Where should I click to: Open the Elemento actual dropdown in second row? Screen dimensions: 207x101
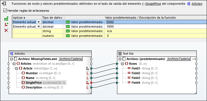(39, 27)
